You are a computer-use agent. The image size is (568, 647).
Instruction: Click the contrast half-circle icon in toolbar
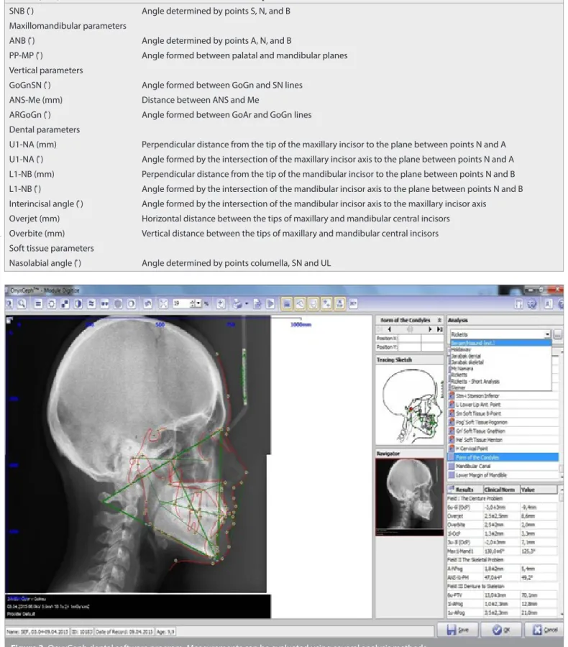tap(78, 304)
